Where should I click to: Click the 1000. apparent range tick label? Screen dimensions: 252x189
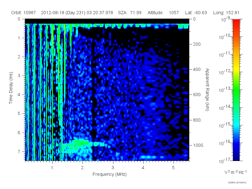(199, 145)
